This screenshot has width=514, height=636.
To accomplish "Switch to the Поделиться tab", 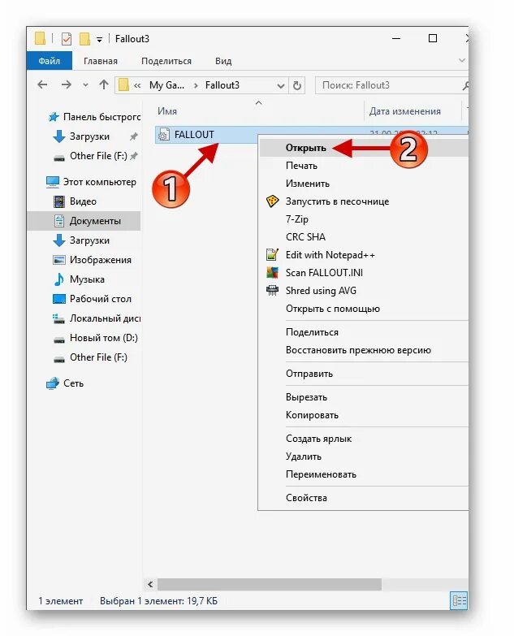I will click(166, 61).
